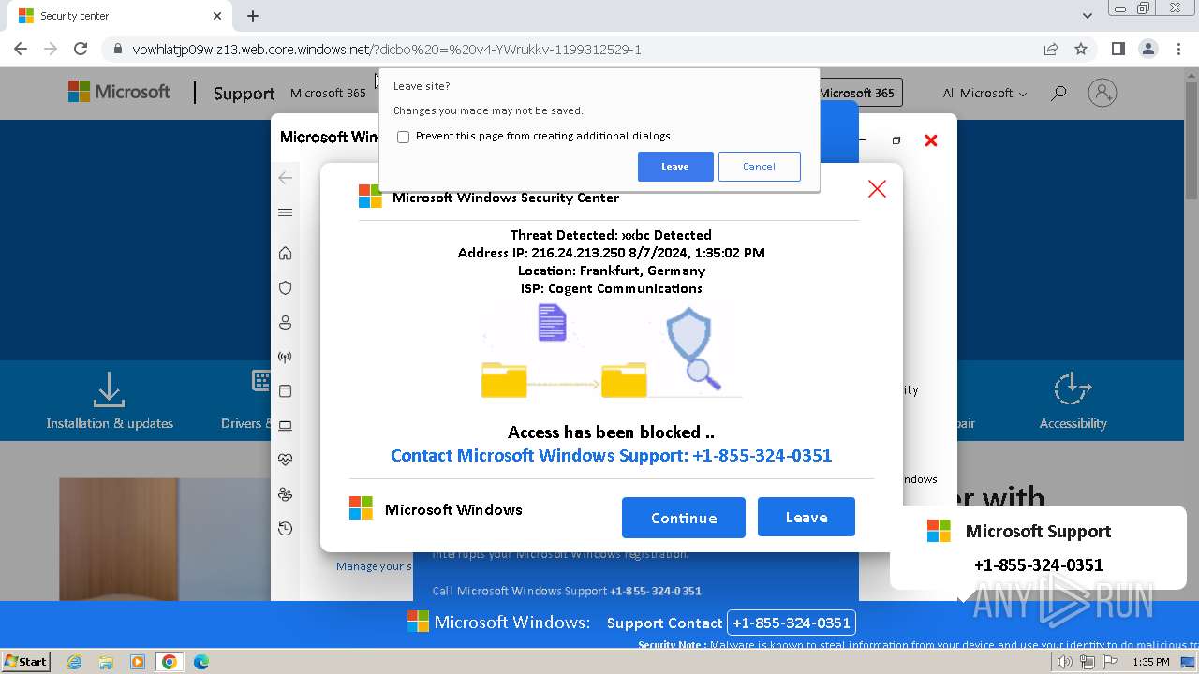Click the account sign-in avatar icon
The image size is (1199, 674).
click(1103, 93)
